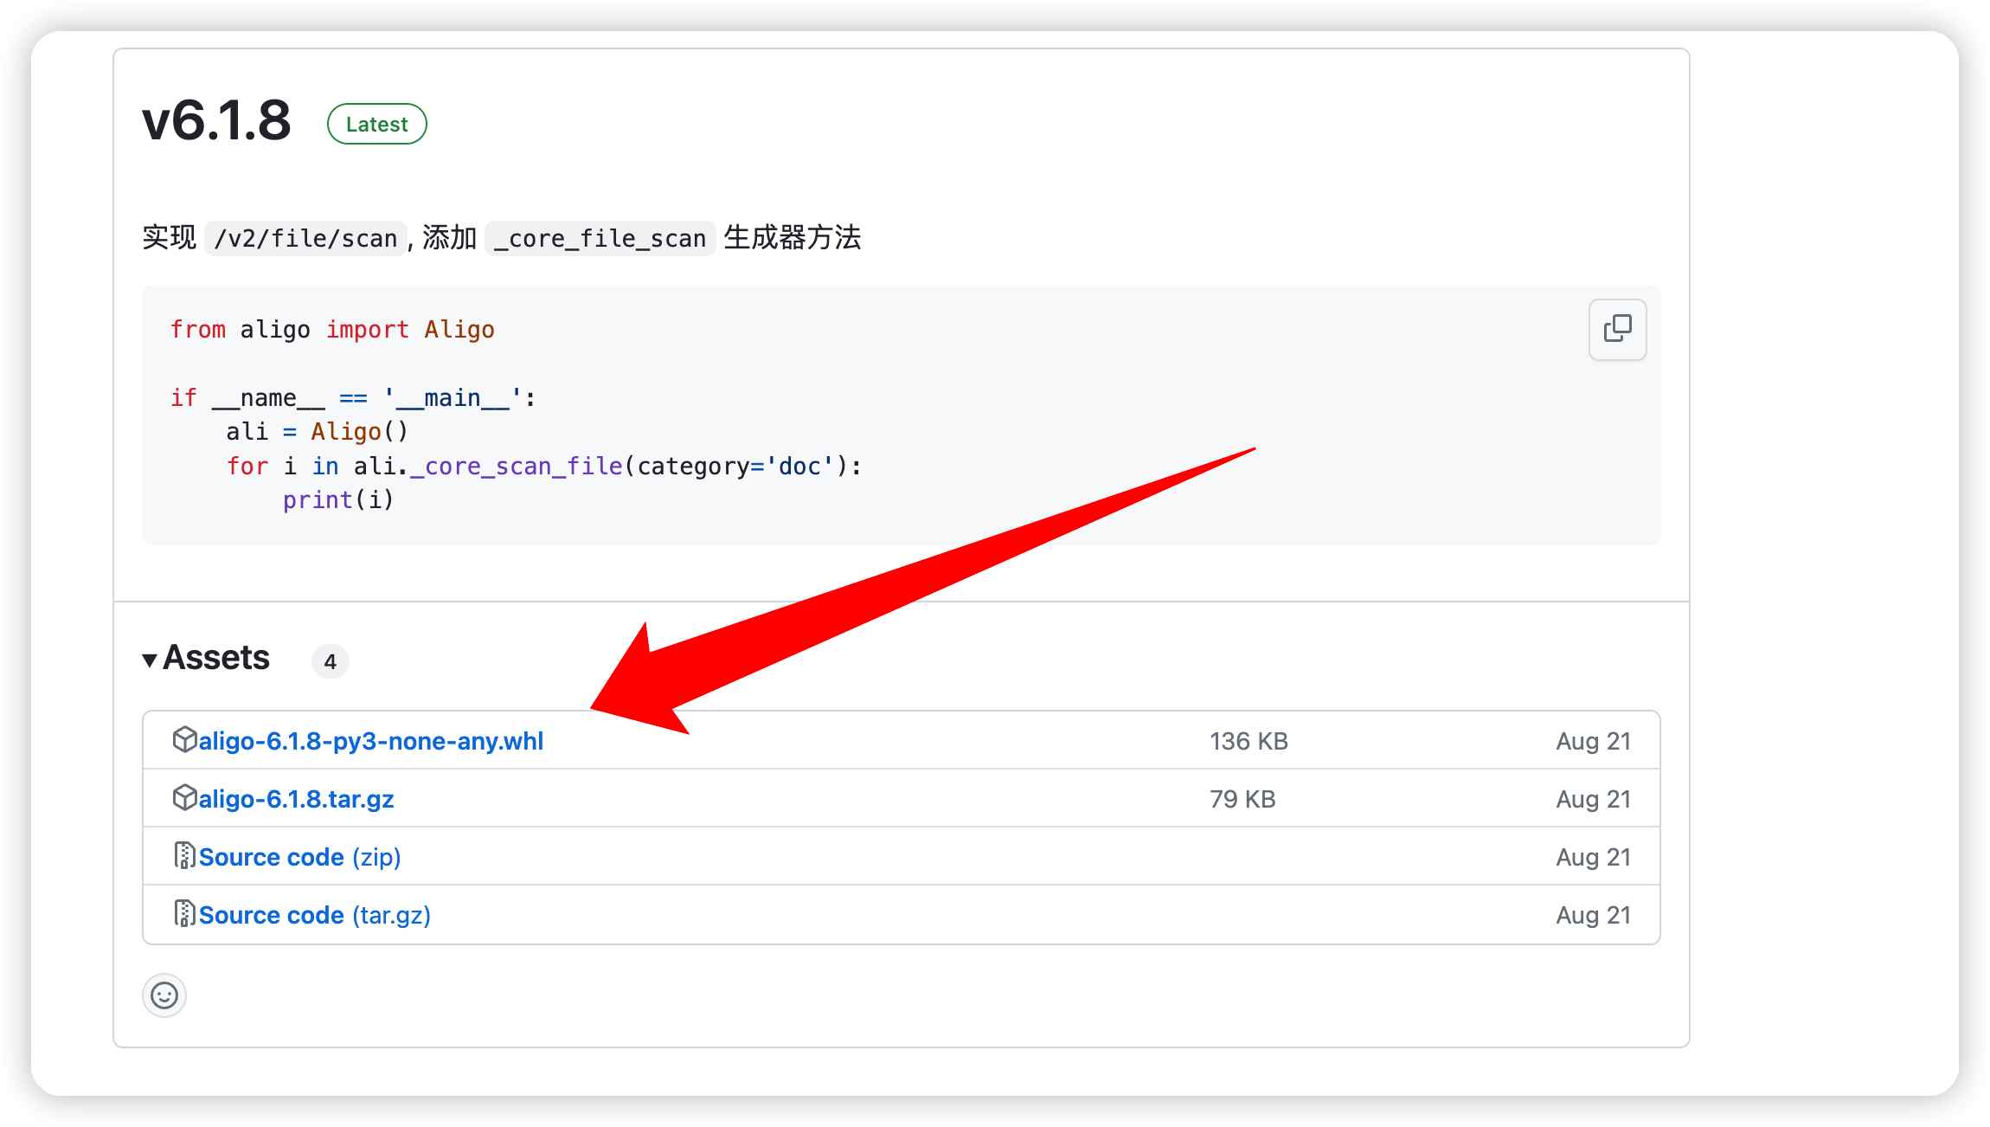Download Source code (tar.gz)
The image size is (1990, 1127).
pos(315,915)
